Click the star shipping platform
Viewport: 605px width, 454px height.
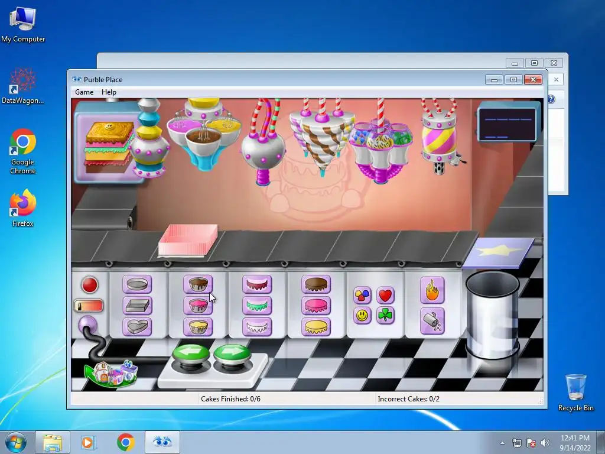pyautogui.click(x=499, y=252)
